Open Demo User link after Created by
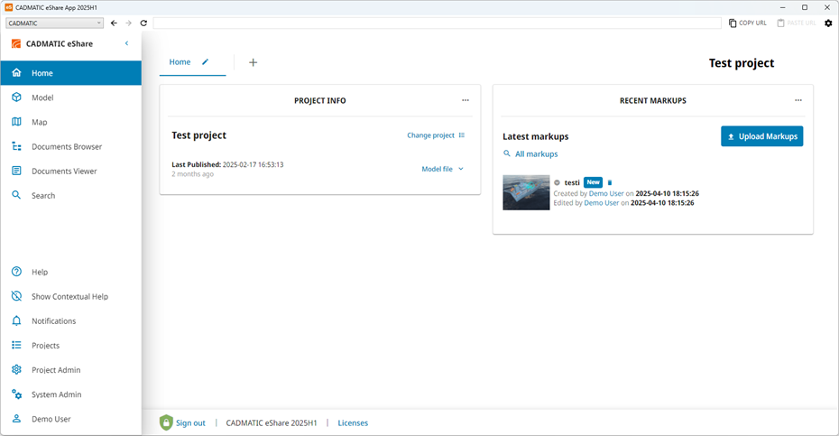Viewport: 839px width, 436px height. [606, 193]
